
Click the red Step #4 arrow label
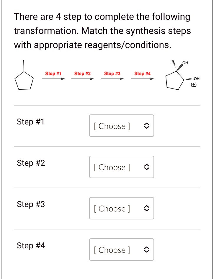143,73
